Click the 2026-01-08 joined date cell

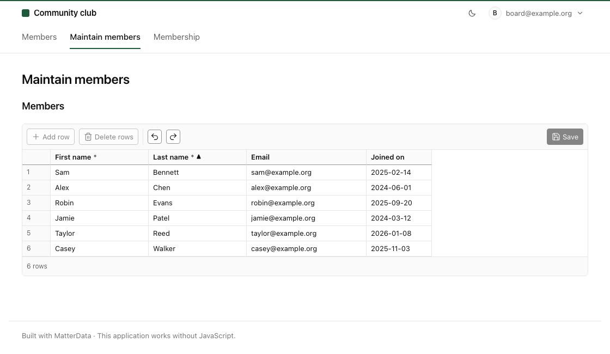click(399, 234)
